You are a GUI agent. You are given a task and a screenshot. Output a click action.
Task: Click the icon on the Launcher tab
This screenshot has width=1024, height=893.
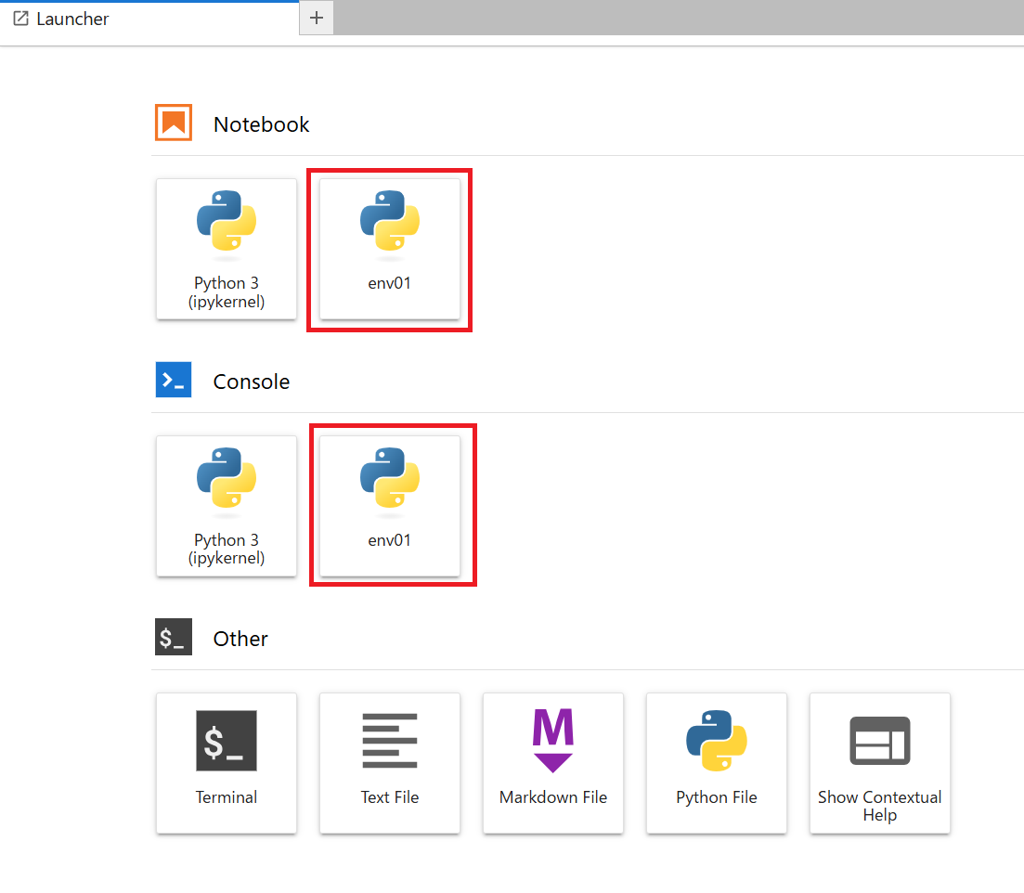[x=20, y=19]
